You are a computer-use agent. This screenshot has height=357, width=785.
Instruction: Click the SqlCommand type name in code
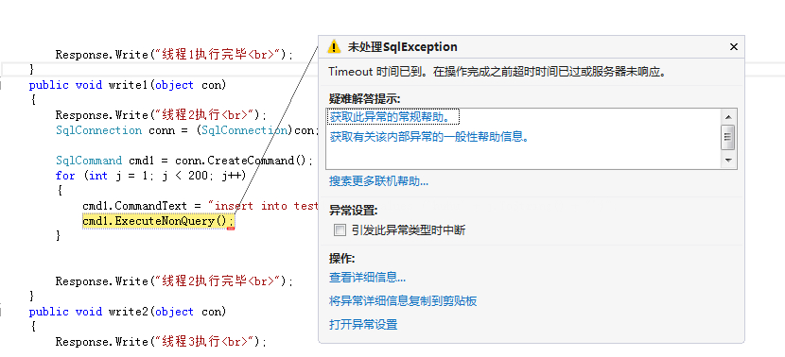click(89, 161)
